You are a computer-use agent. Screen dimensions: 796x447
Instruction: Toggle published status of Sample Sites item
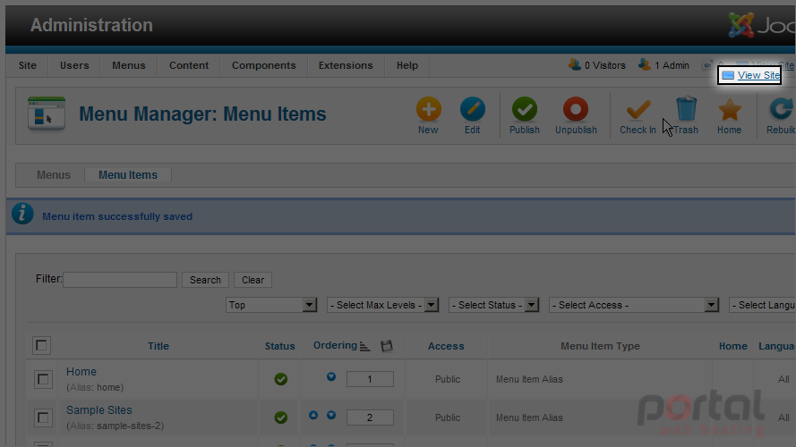click(x=281, y=417)
